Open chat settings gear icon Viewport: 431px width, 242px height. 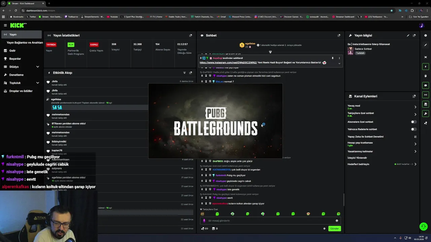pyautogui.click(x=324, y=229)
